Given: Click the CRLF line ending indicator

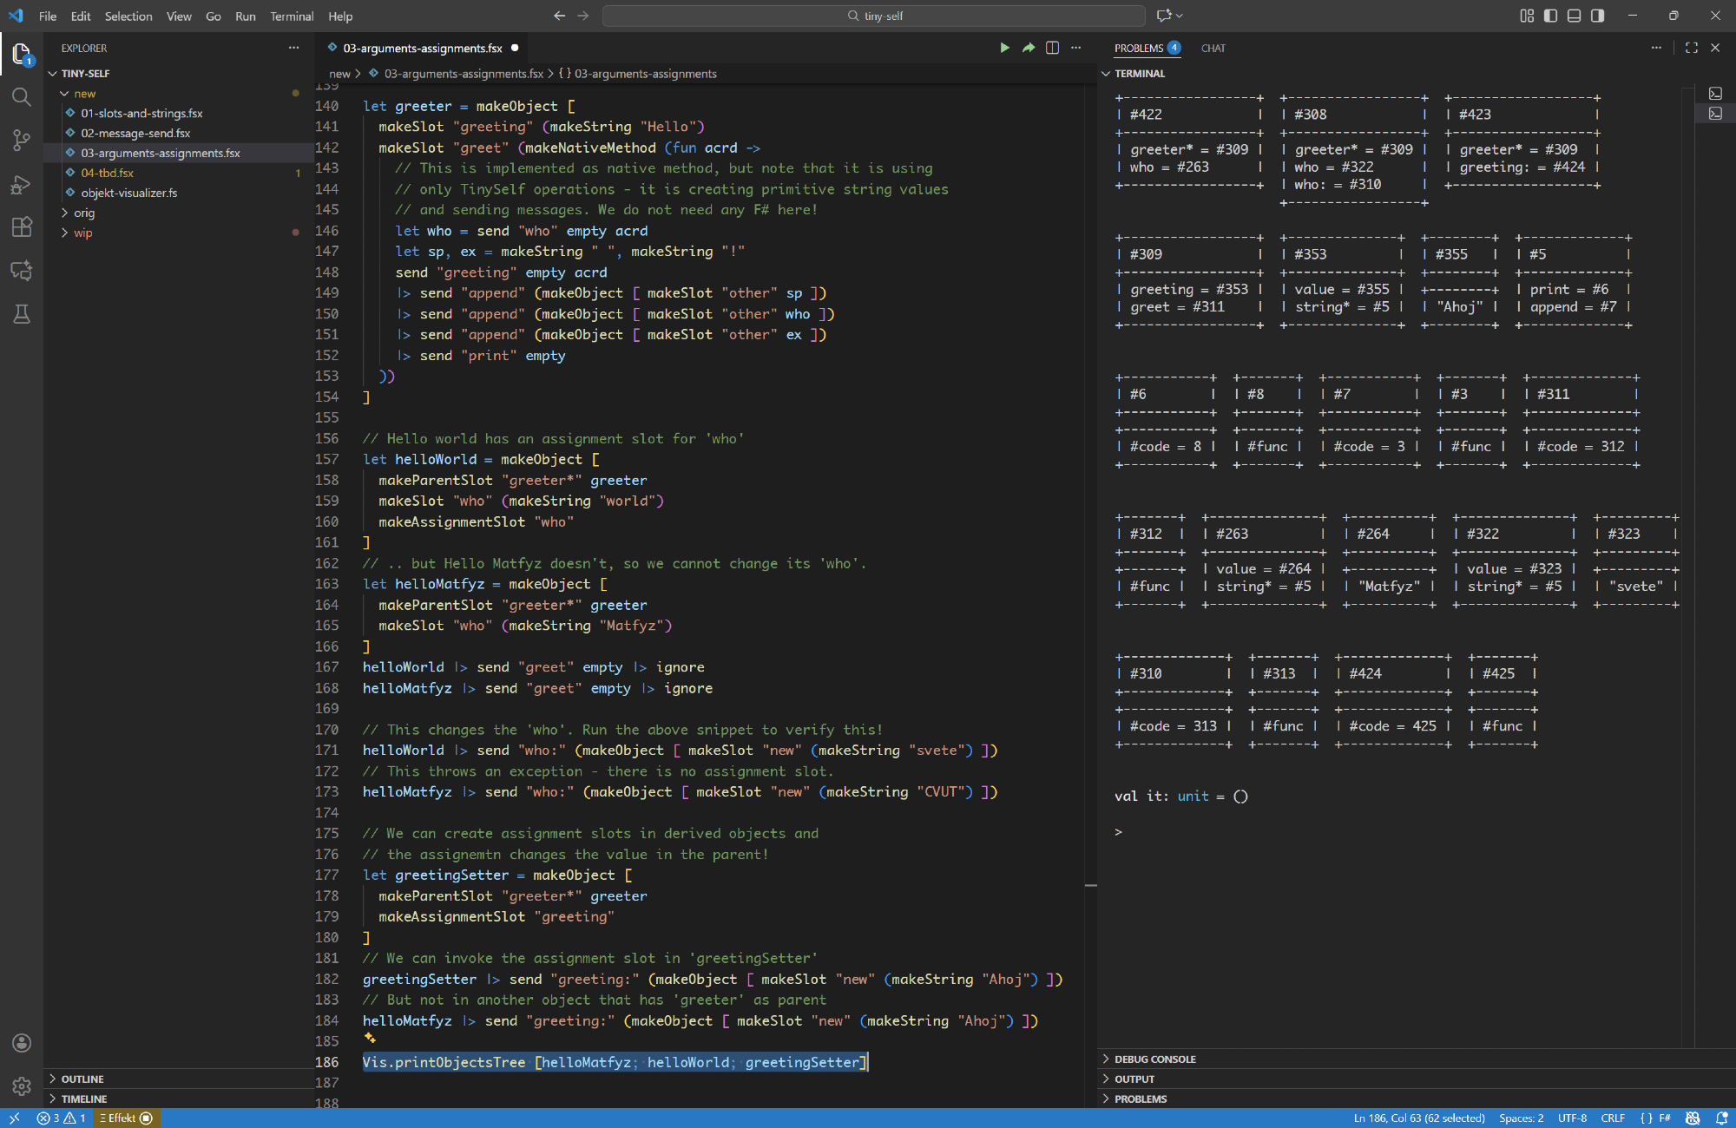Looking at the screenshot, I should [1612, 1118].
